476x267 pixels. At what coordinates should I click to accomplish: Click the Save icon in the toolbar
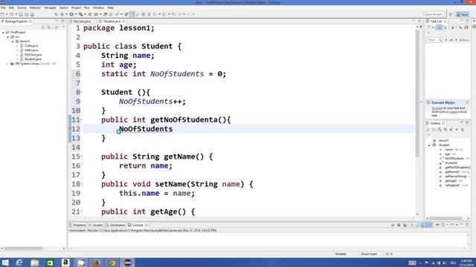click(21, 14)
